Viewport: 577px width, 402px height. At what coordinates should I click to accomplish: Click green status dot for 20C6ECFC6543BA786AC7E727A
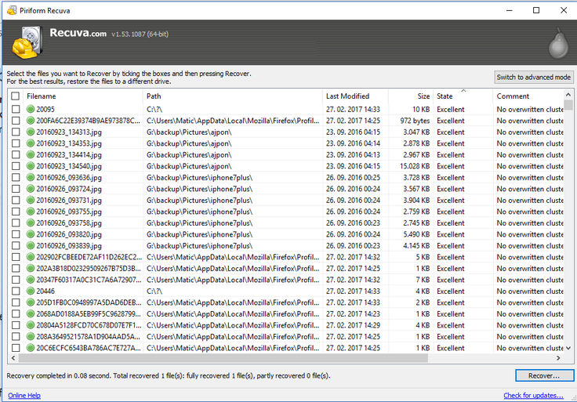coord(31,348)
